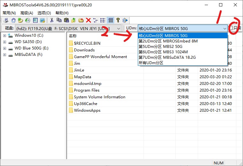Viewport: 243px width, 166px height.
Task: Open the 常用(N) menu
Action: tap(9, 13)
